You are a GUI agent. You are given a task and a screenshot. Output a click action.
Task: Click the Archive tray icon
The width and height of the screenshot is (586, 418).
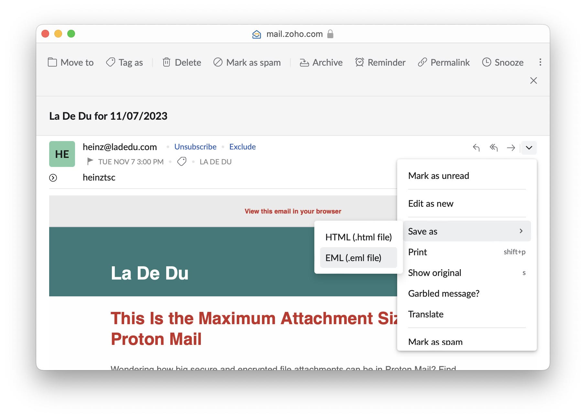click(x=304, y=62)
